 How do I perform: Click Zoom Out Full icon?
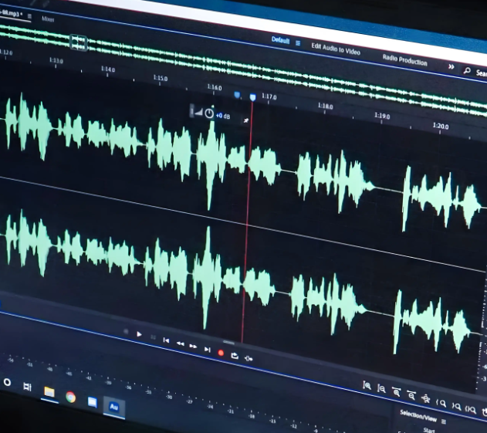[425, 398]
